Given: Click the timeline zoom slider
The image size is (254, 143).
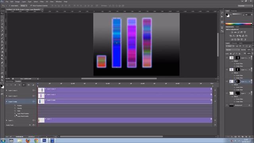Looking at the screenshot, I should pos(46,137).
